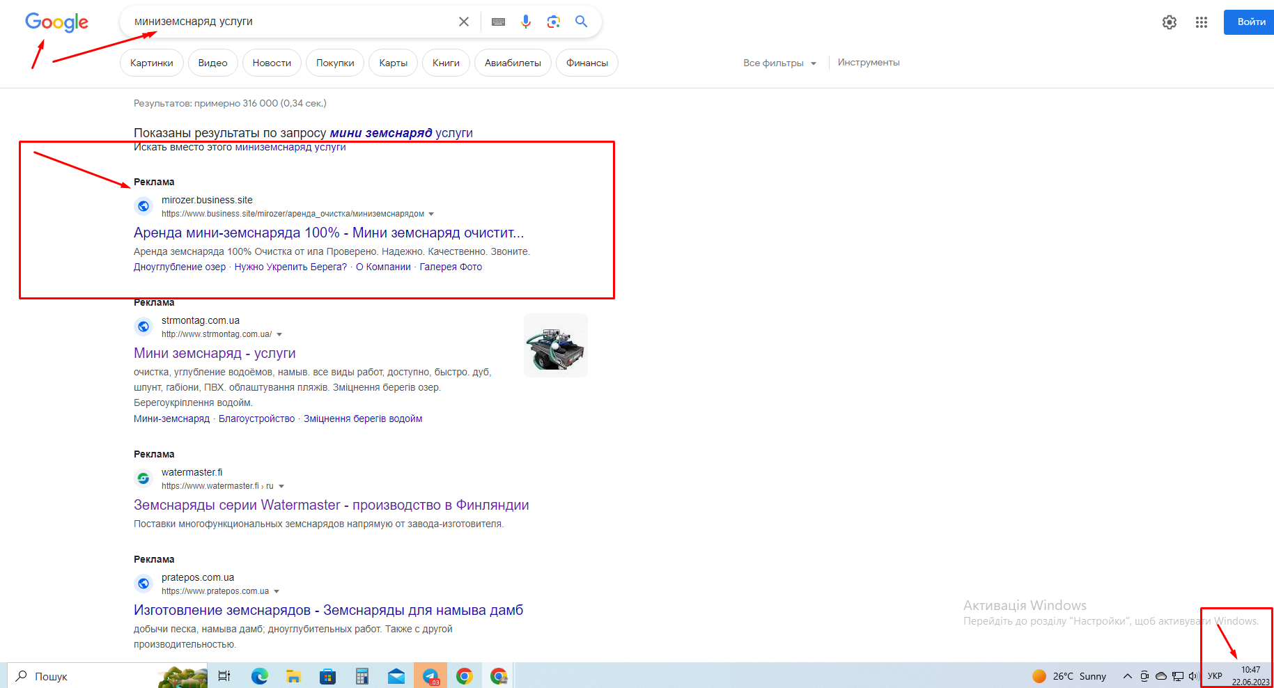1274x688 pixels.
Task: Switch to Картинки tab
Action: click(x=152, y=63)
